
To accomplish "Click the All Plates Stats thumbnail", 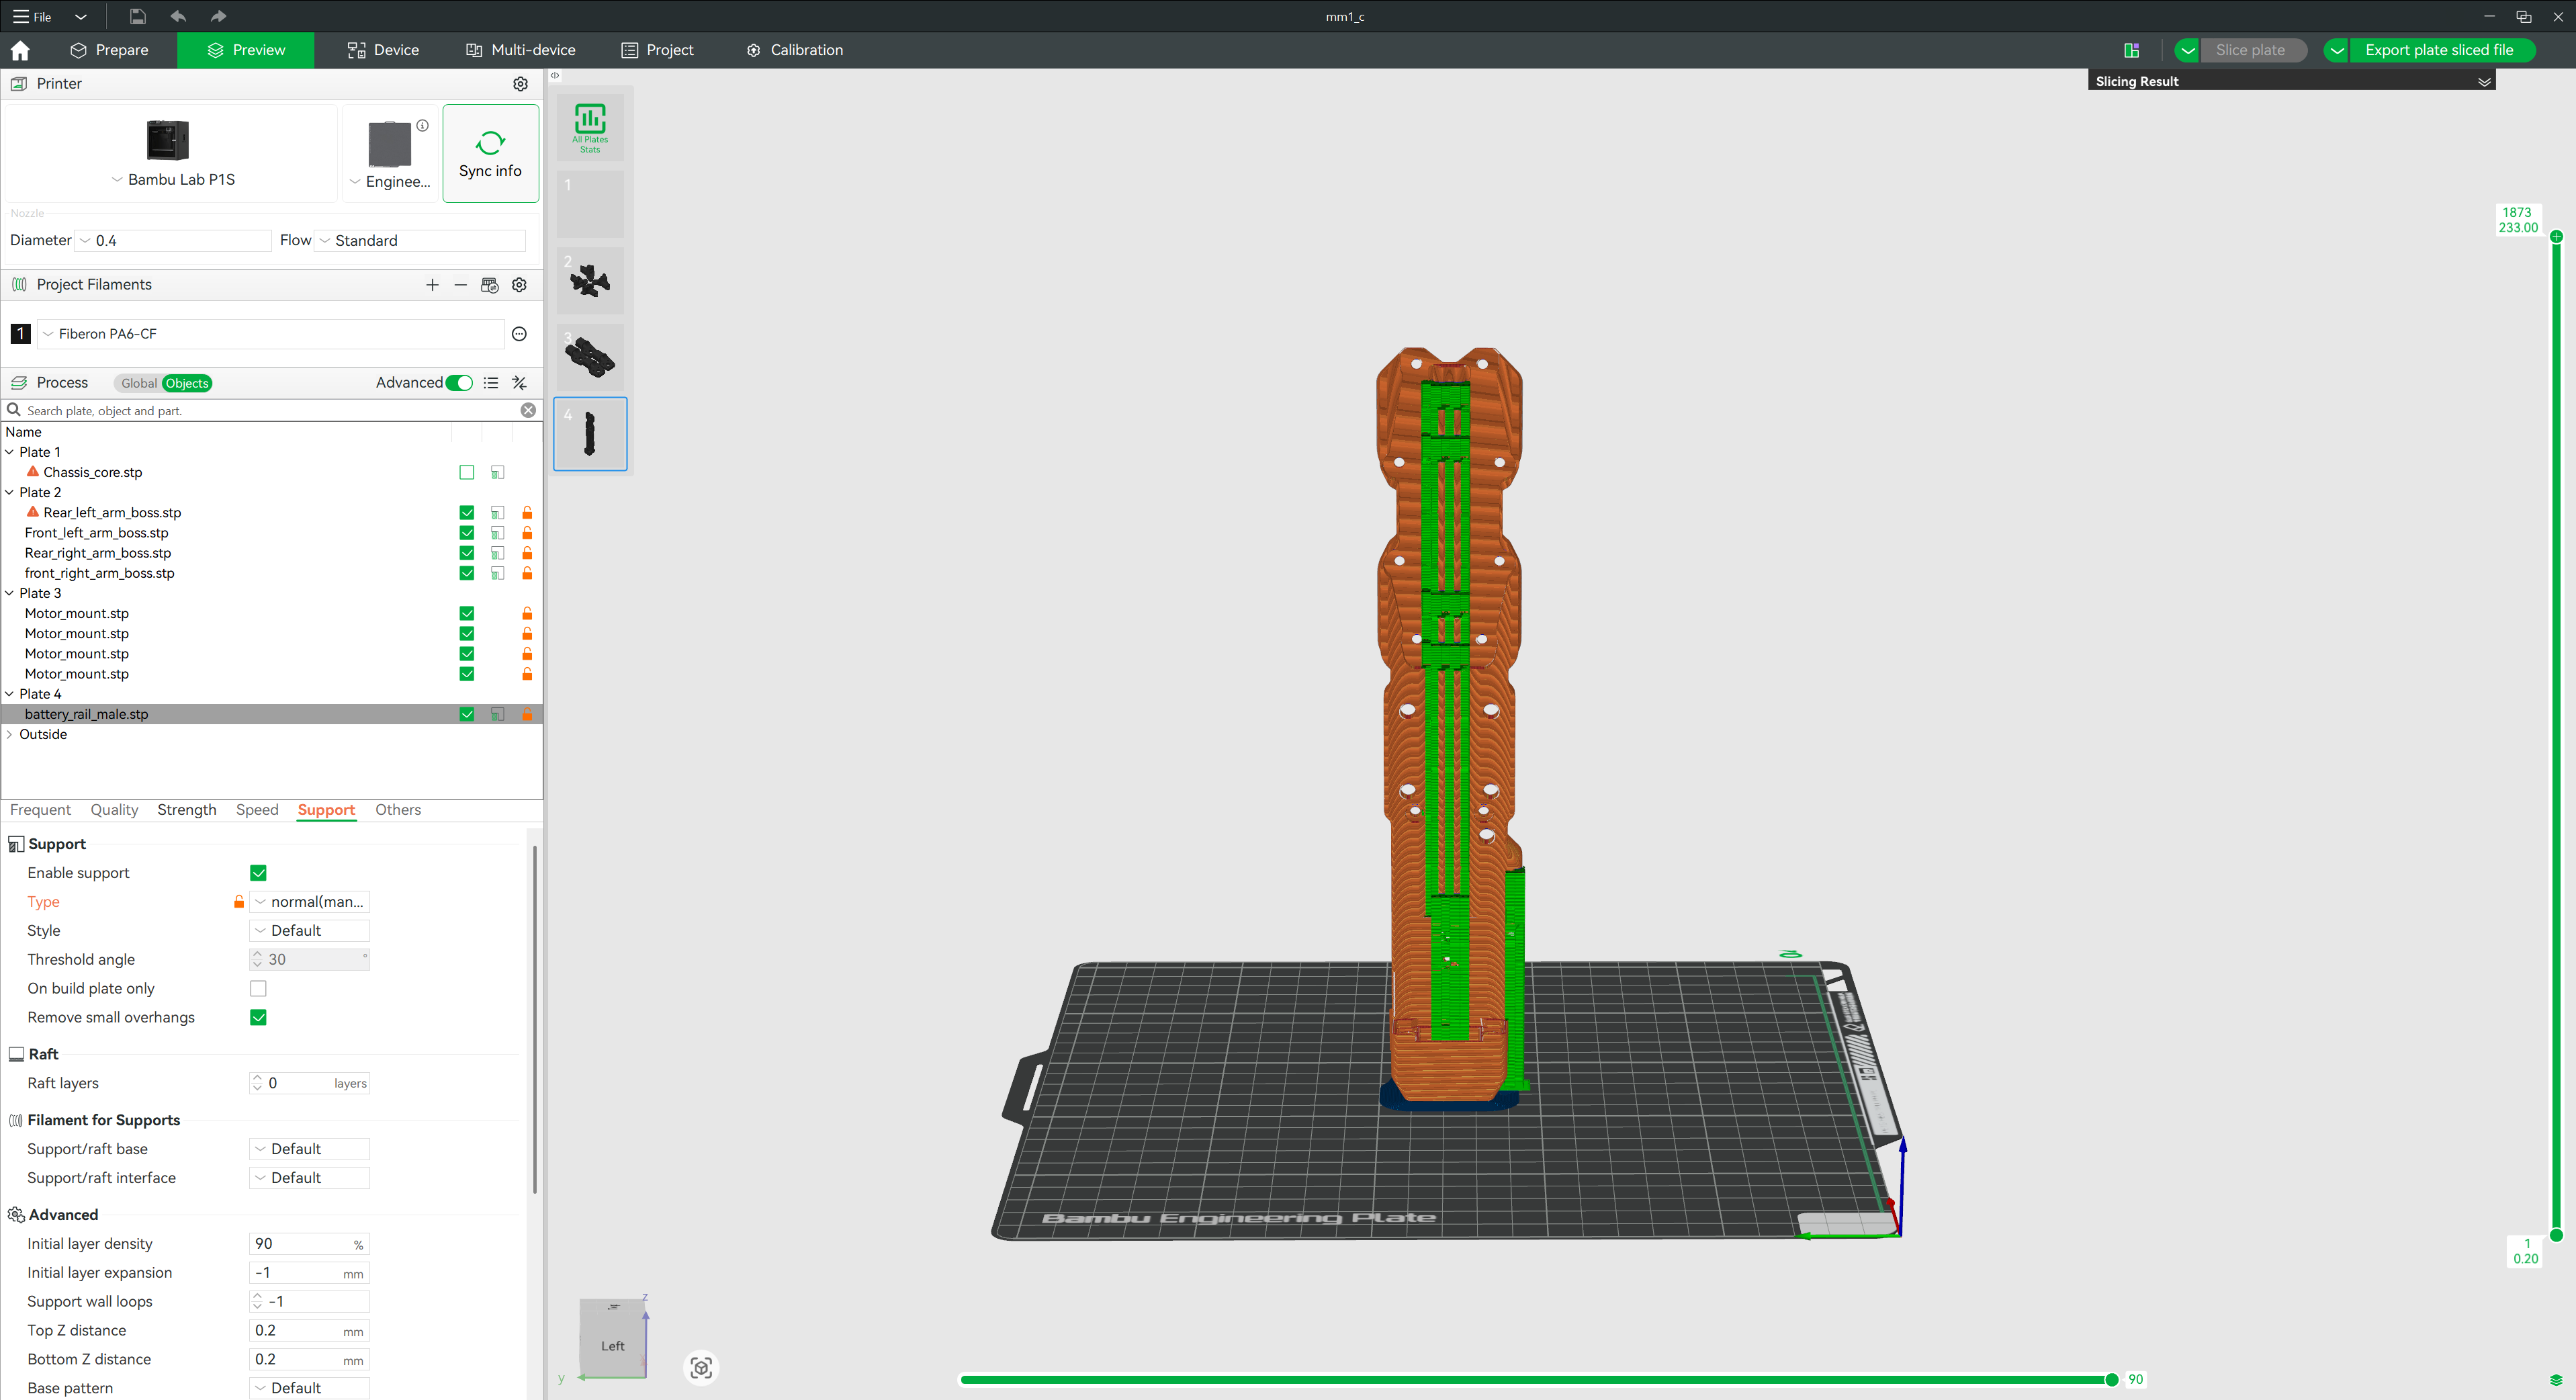I will coord(590,127).
